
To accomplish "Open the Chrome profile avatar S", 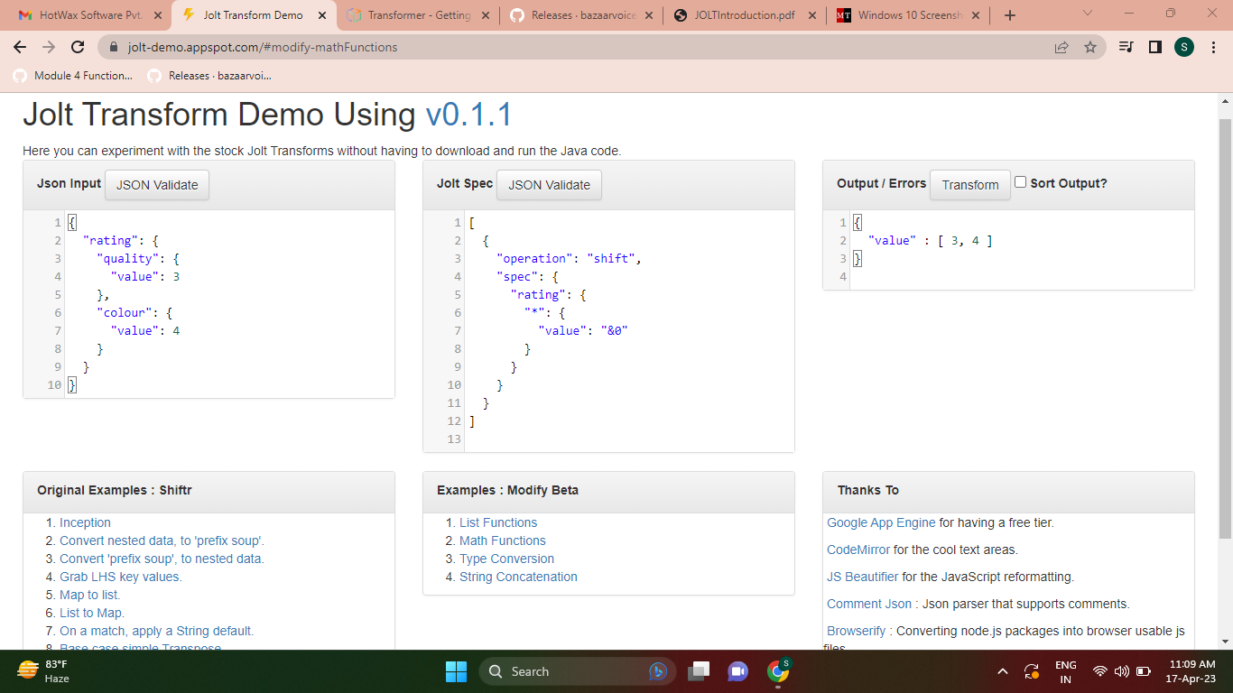I will (1183, 47).
